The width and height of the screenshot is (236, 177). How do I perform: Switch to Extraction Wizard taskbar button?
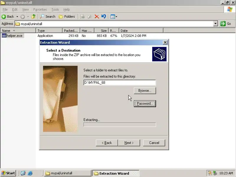click(116, 173)
